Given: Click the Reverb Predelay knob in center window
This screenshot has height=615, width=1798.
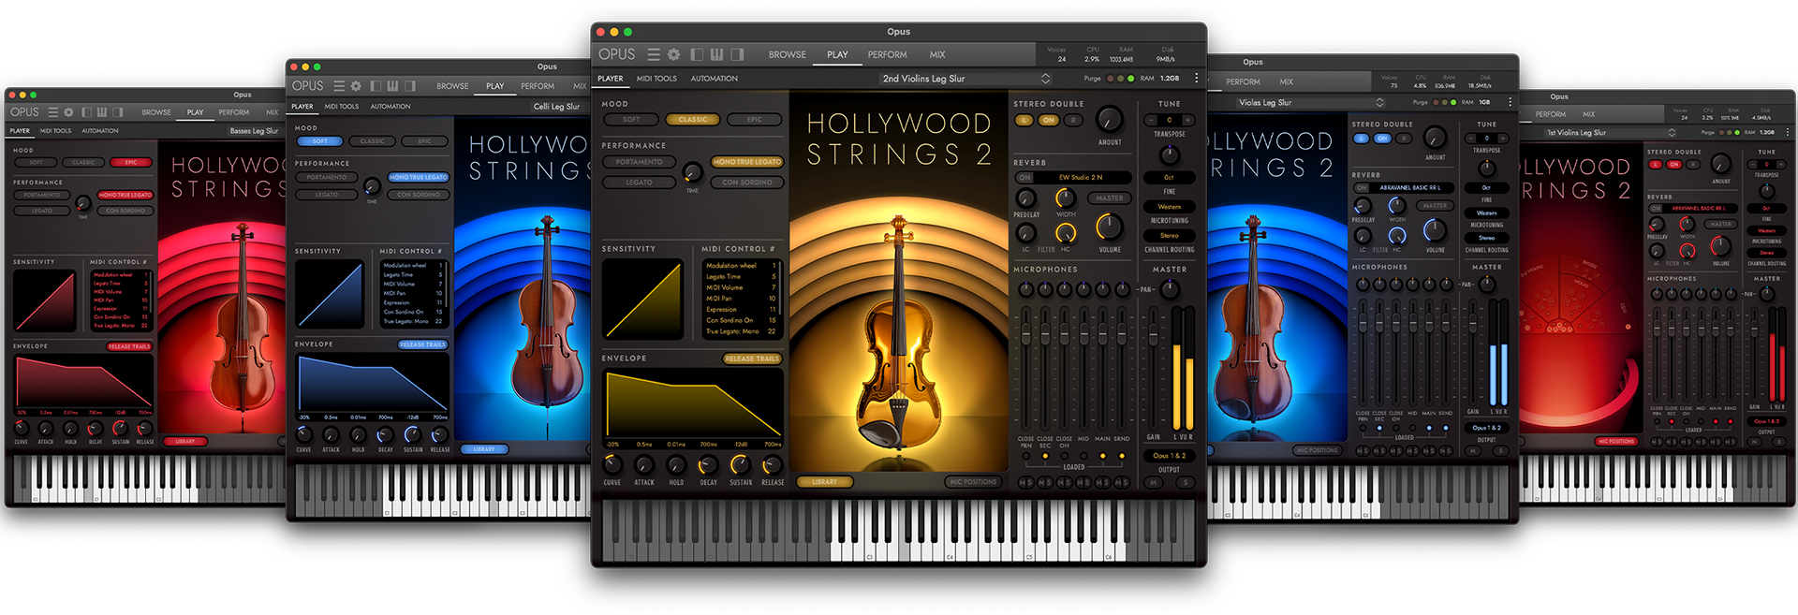Looking at the screenshot, I should [1026, 198].
